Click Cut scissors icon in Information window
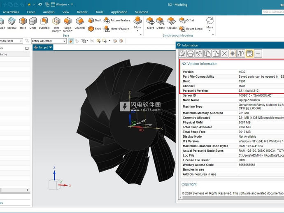Screen dimensions: 284x213 [199, 53]
